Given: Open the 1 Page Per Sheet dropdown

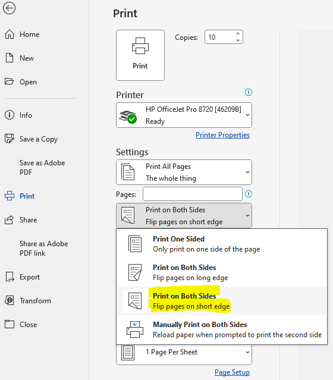Looking at the screenshot, I should pos(184,354).
